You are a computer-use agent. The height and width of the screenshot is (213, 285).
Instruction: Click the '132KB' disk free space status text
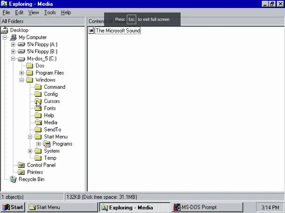pos(102,197)
